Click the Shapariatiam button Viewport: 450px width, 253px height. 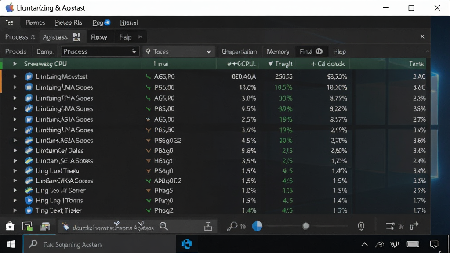(239, 51)
